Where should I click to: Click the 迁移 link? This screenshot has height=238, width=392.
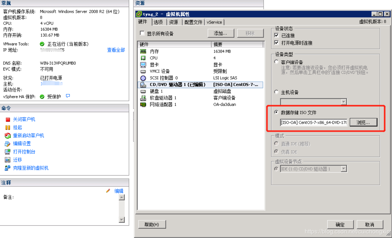point(17,160)
